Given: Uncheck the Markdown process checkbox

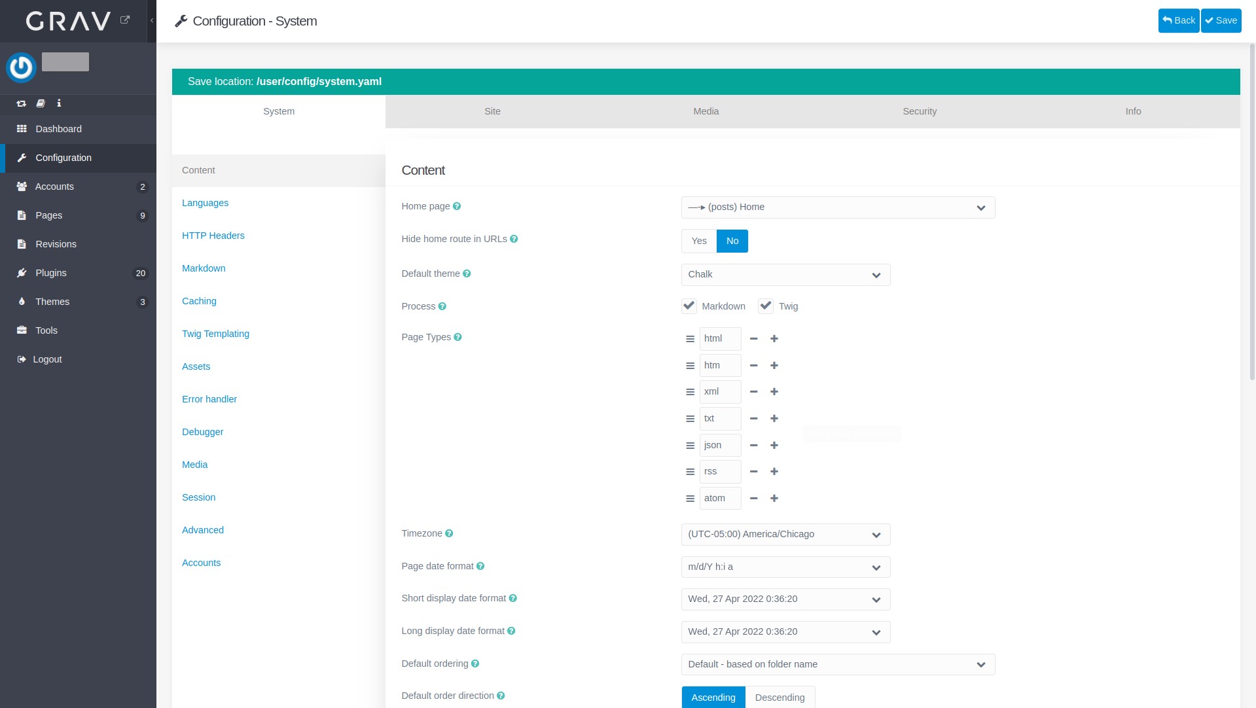Looking at the screenshot, I should [x=689, y=306].
